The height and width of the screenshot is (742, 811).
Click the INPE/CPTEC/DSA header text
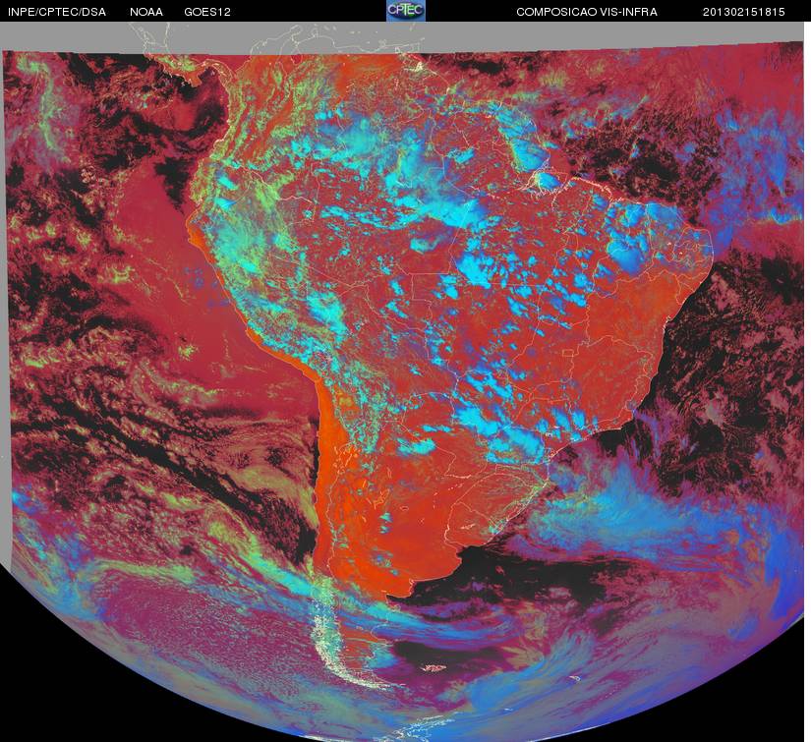tap(57, 12)
